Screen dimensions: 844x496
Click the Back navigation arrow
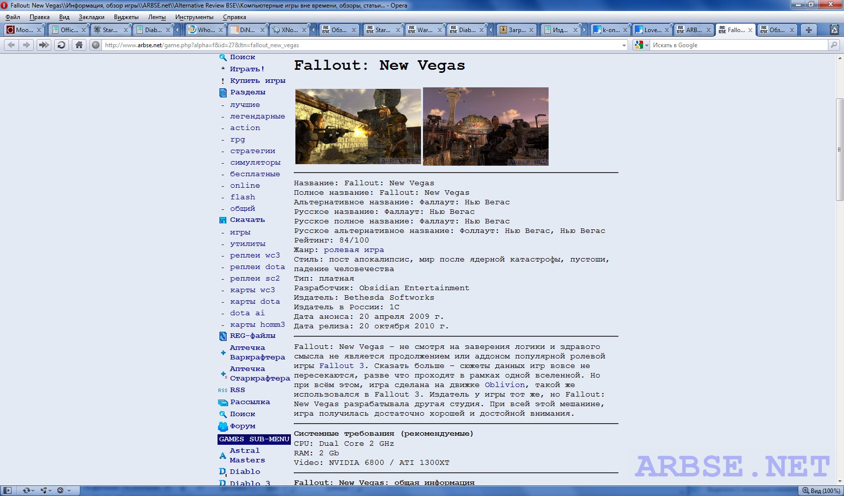pos(11,45)
